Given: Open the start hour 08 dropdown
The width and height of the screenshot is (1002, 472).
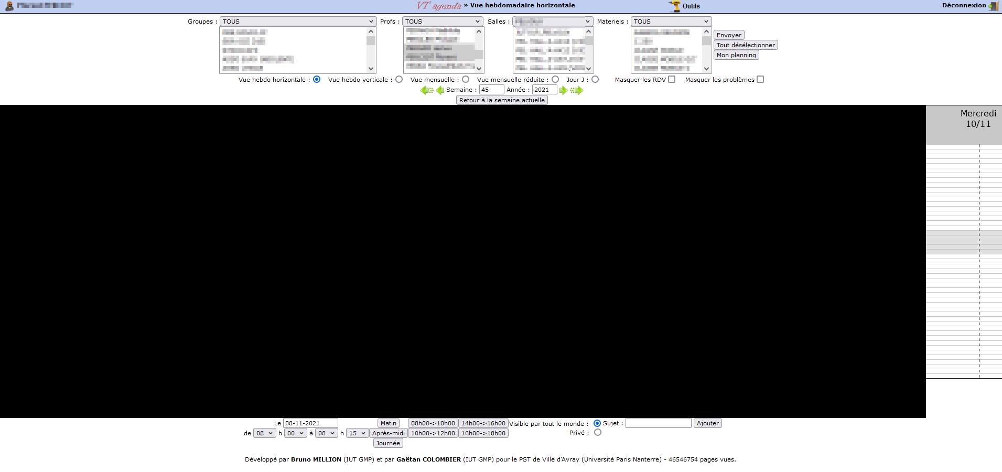Looking at the screenshot, I should coord(265,433).
